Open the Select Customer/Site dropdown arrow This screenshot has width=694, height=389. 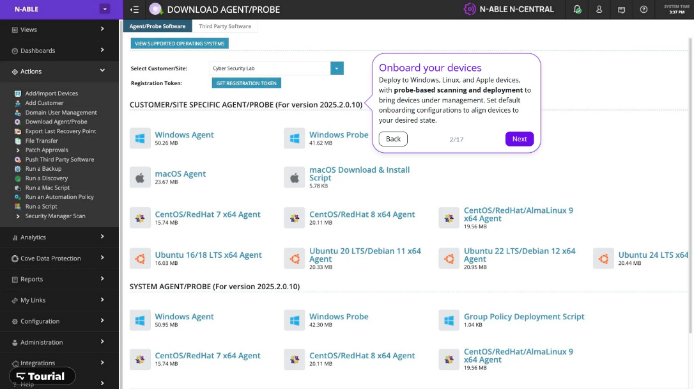[337, 68]
